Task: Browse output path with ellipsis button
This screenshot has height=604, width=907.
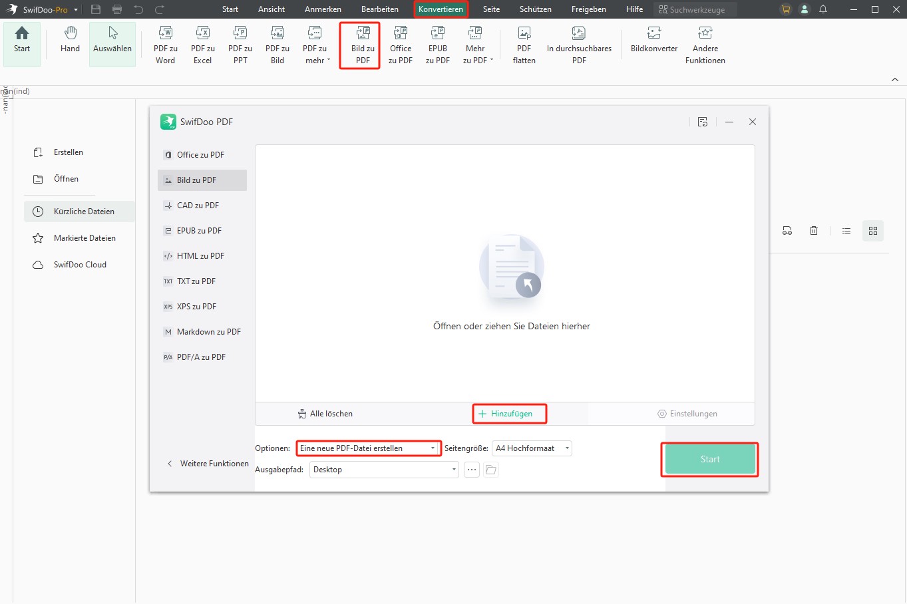Action: point(472,470)
